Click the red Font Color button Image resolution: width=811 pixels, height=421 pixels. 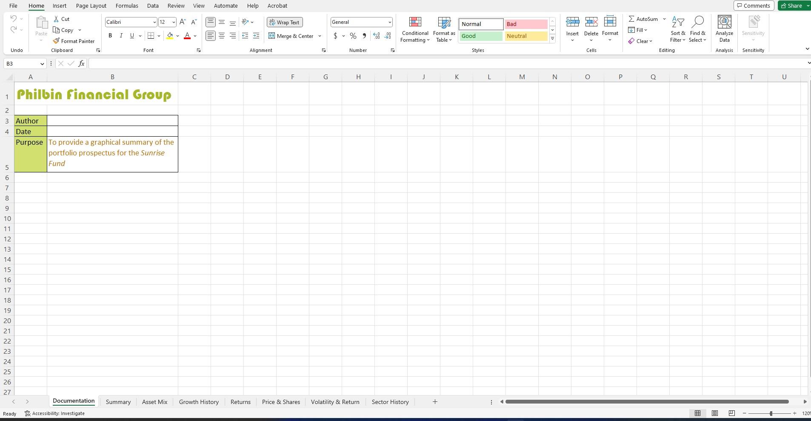point(187,36)
